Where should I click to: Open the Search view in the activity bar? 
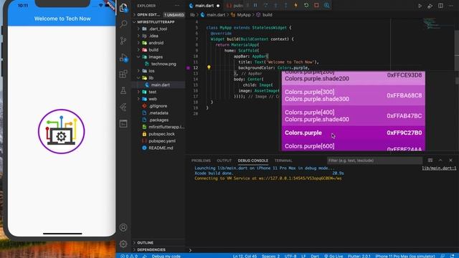(x=123, y=24)
